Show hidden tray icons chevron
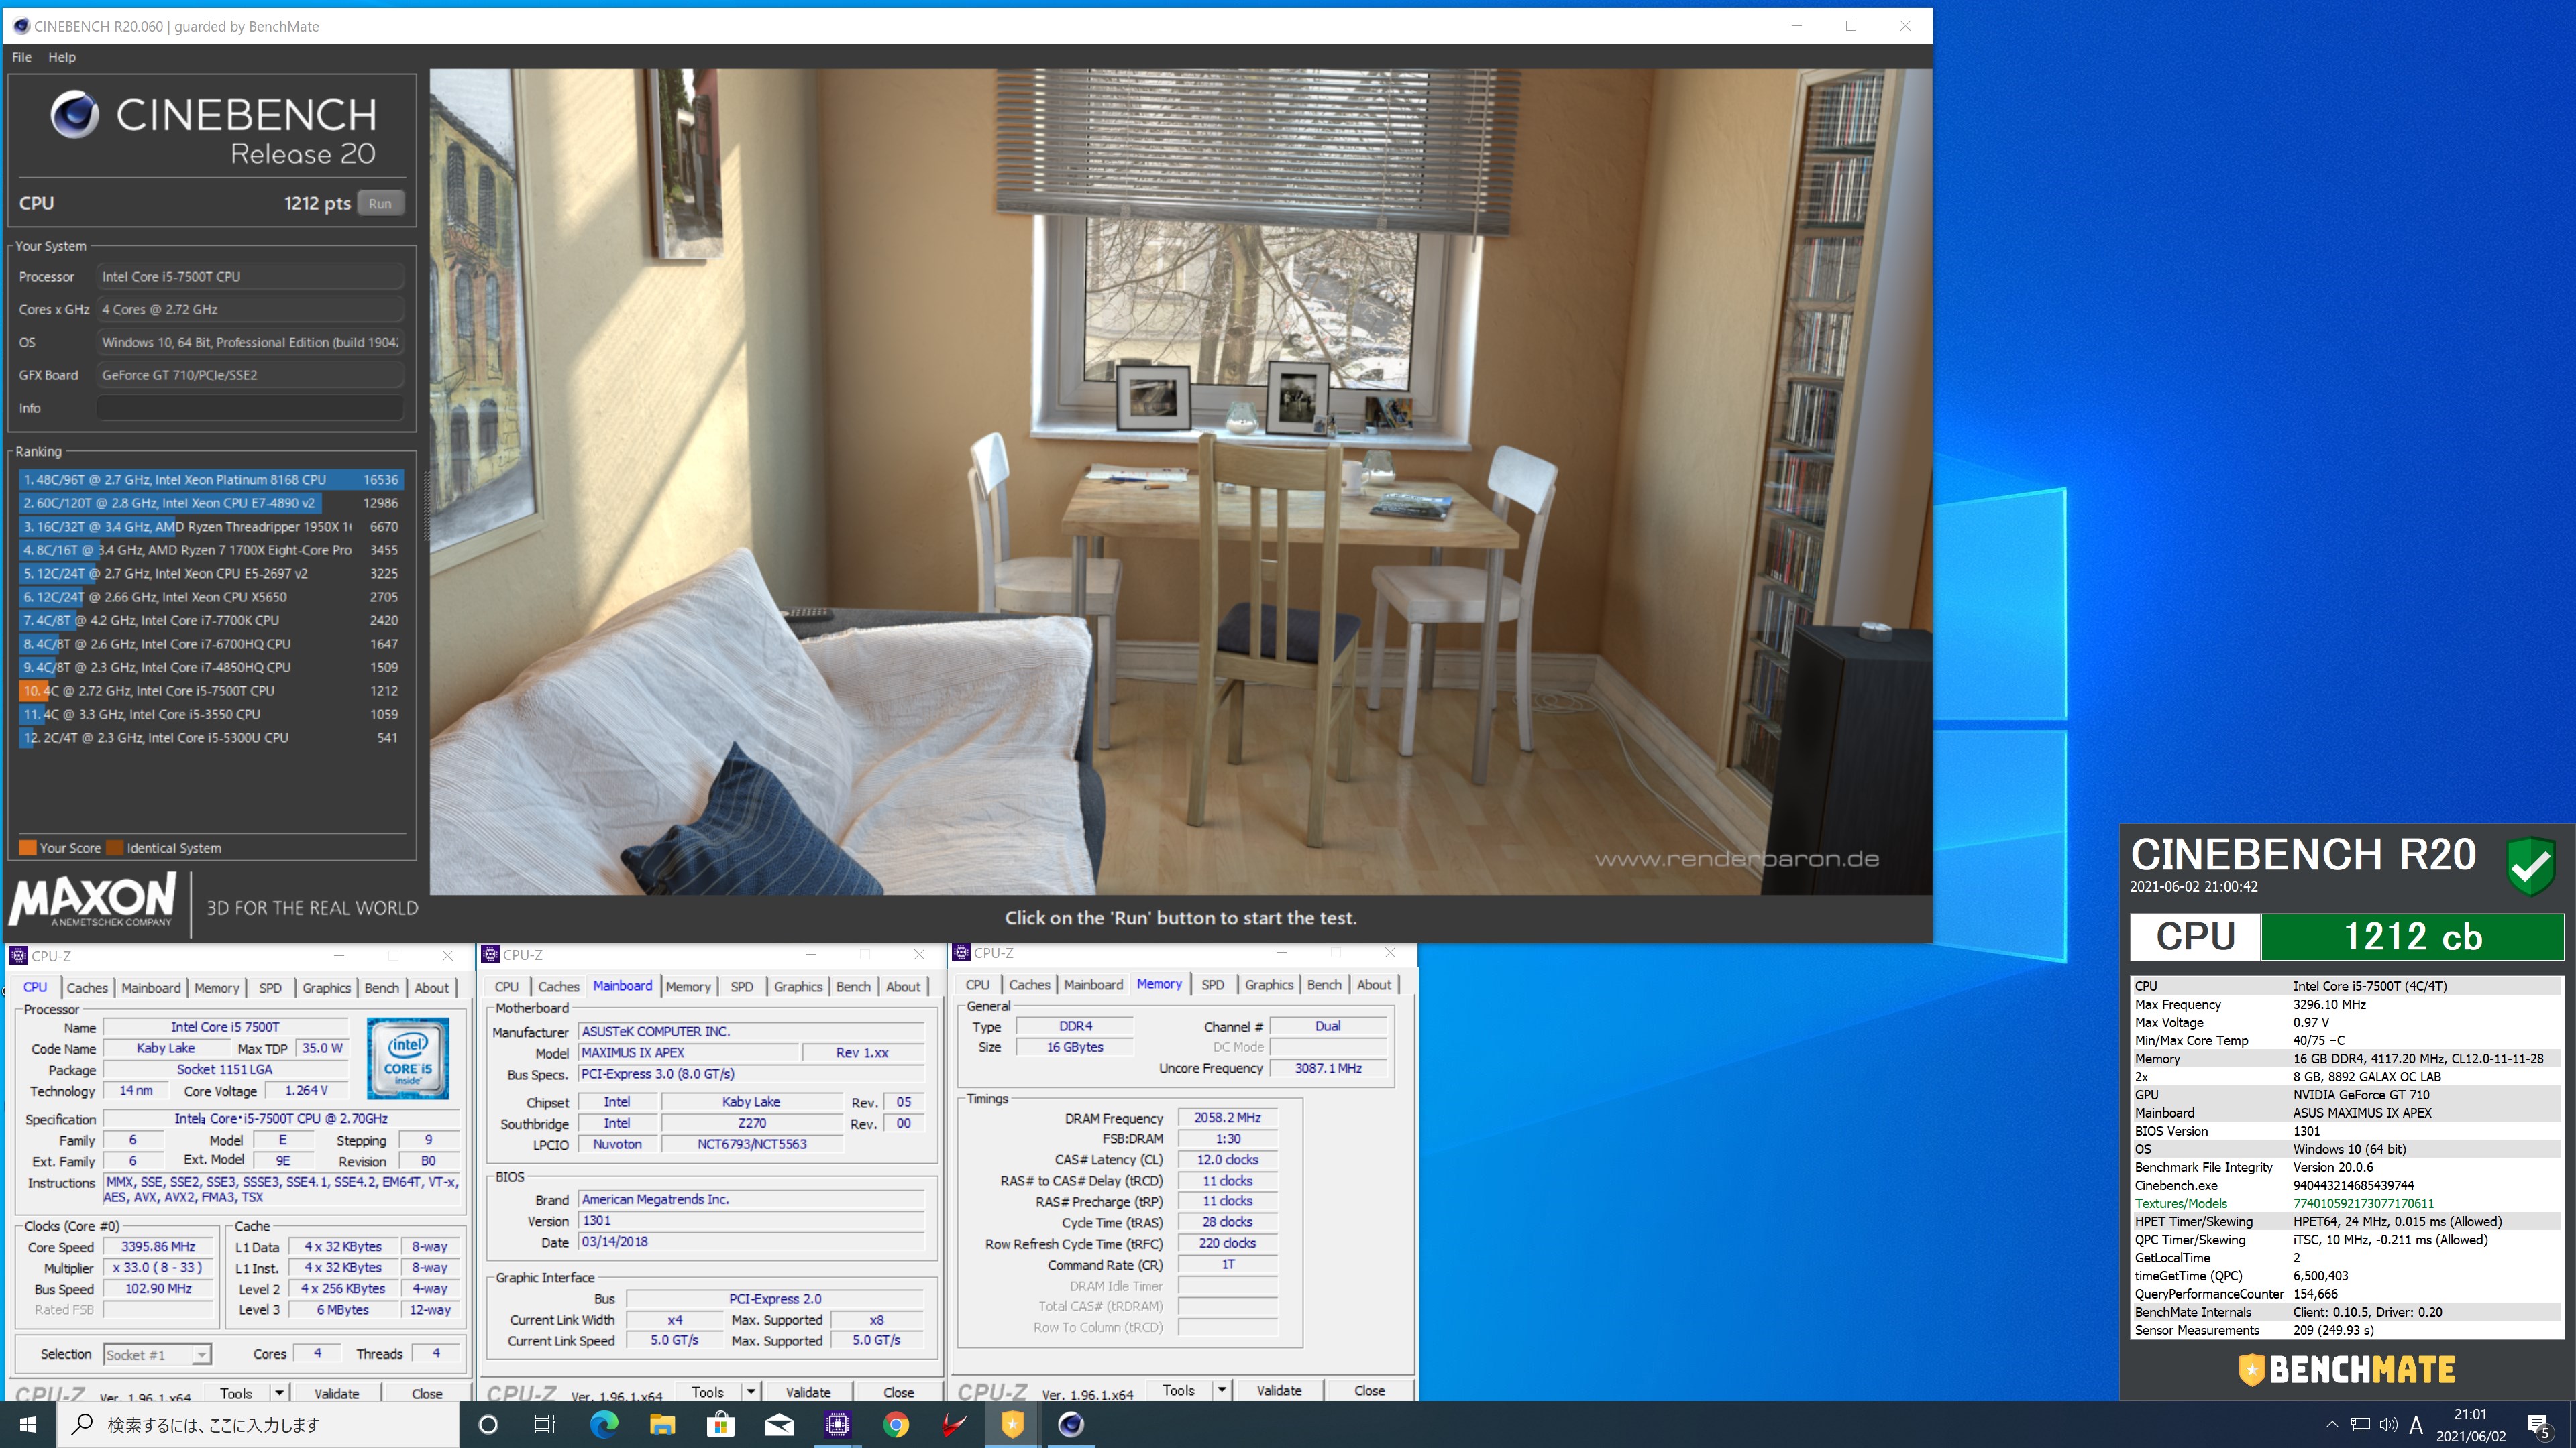The height and width of the screenshot is (1448, 2576). pos(2332,1424)
